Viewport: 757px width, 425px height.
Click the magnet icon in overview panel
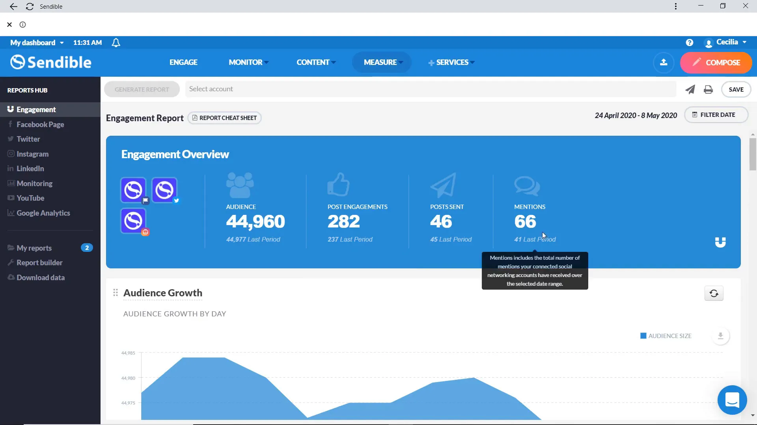(x=720, y=242)
